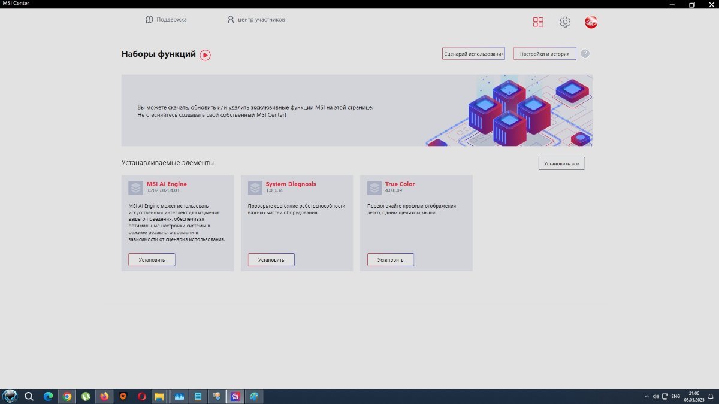This screenshot has height=404, width=719.
Task: Open MSI Center settings gear
Action: pos(565,22)
